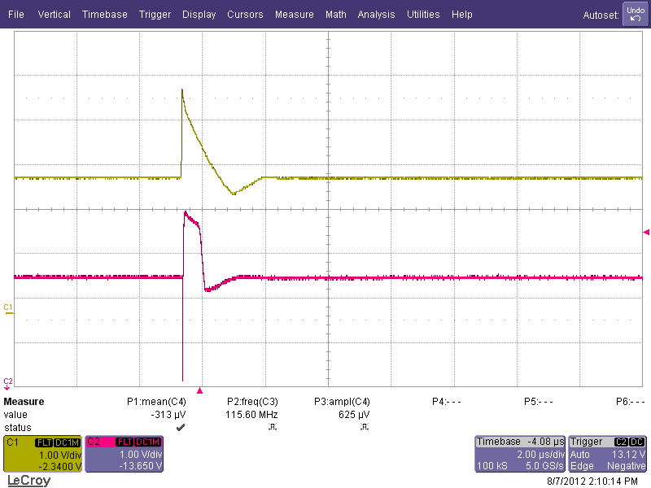Open the Display menu

(199, 15)
